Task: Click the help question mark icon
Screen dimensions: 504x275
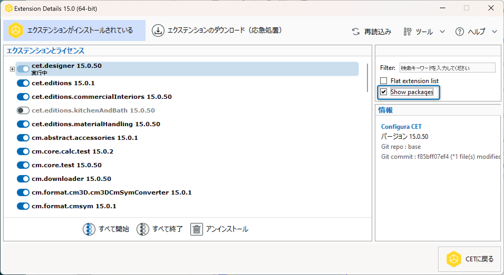Action: pyautogui.click(x=459, y=32)
